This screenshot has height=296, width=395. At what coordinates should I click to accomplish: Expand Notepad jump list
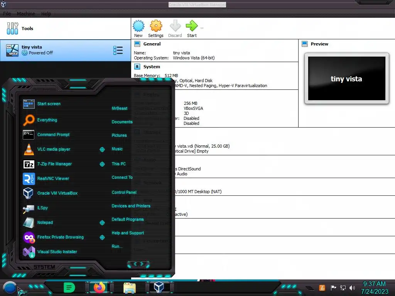click(102, 223)
